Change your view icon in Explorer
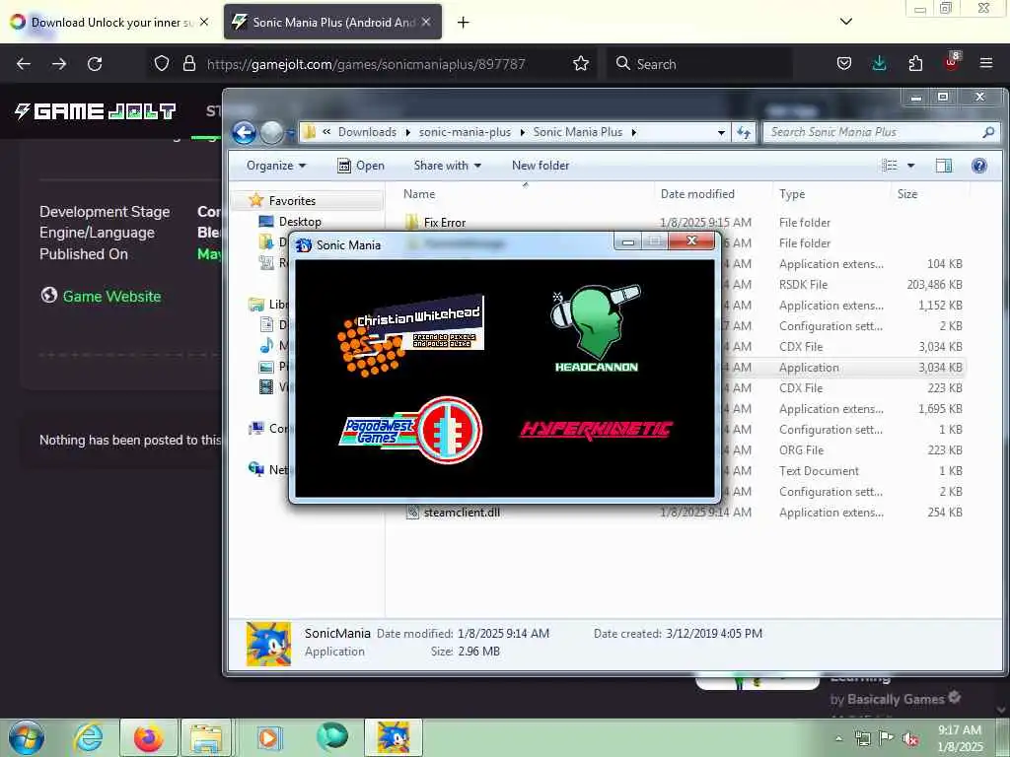Screen dimensions: 1010x757 point(890,166)
